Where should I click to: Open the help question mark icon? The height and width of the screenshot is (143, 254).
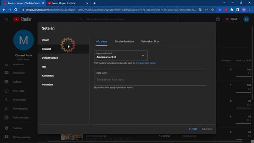point(218,19)
